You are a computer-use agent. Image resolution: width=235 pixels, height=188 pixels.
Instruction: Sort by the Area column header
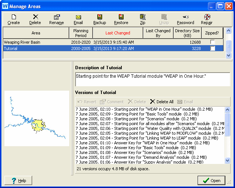point(36,33)
